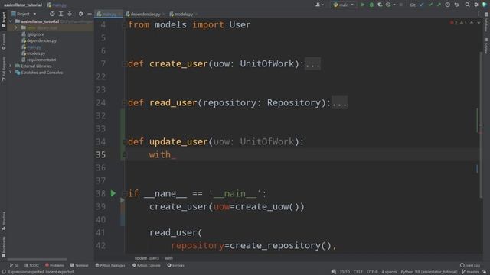Click Expand All icon in Project panel

point(61,14)
